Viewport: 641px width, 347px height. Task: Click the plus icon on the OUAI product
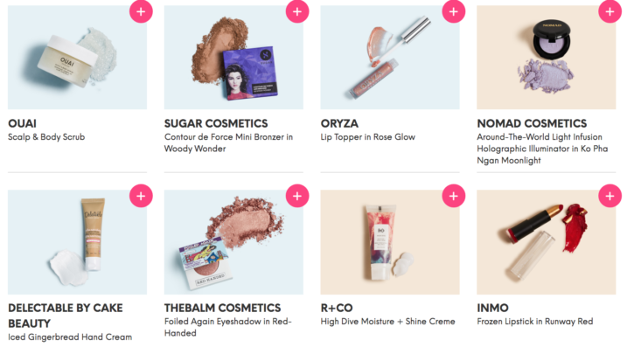[141, 11]
